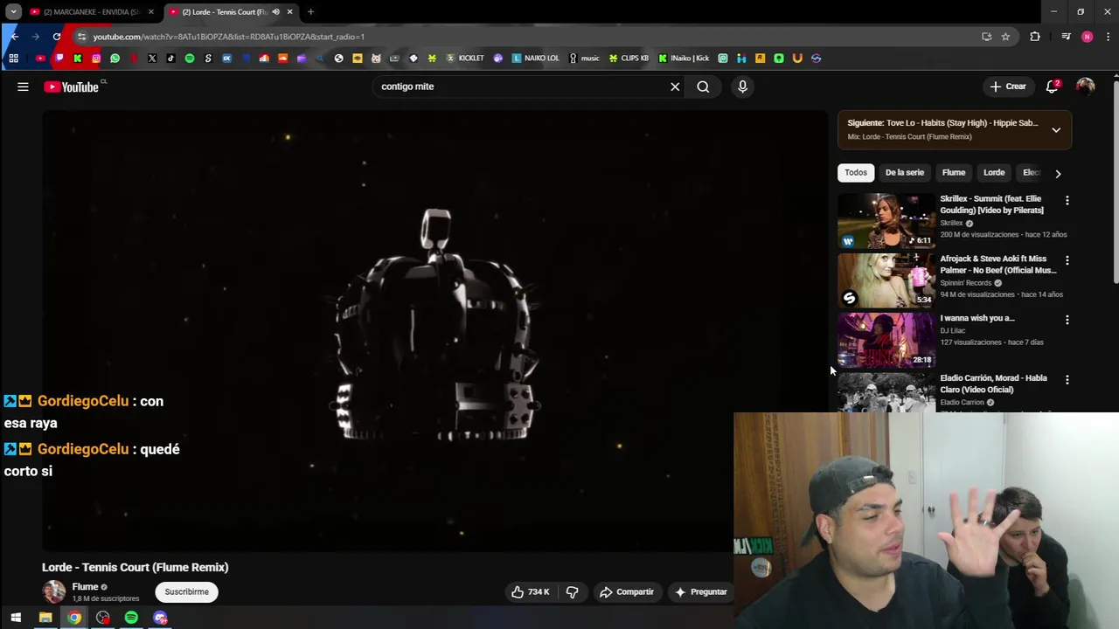Open the NAIKO LOL bookmark
Viewport: 1119px width, 629px height.
[x=535, y=59]
